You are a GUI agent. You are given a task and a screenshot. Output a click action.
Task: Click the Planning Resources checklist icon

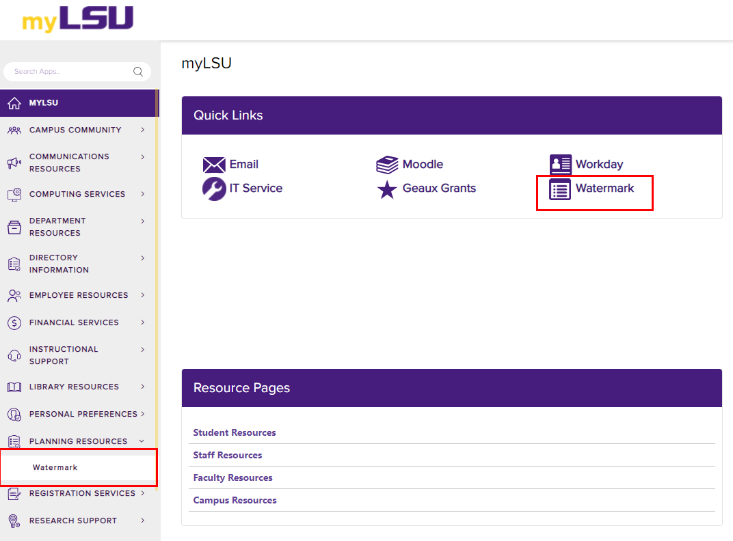point(14,441)
